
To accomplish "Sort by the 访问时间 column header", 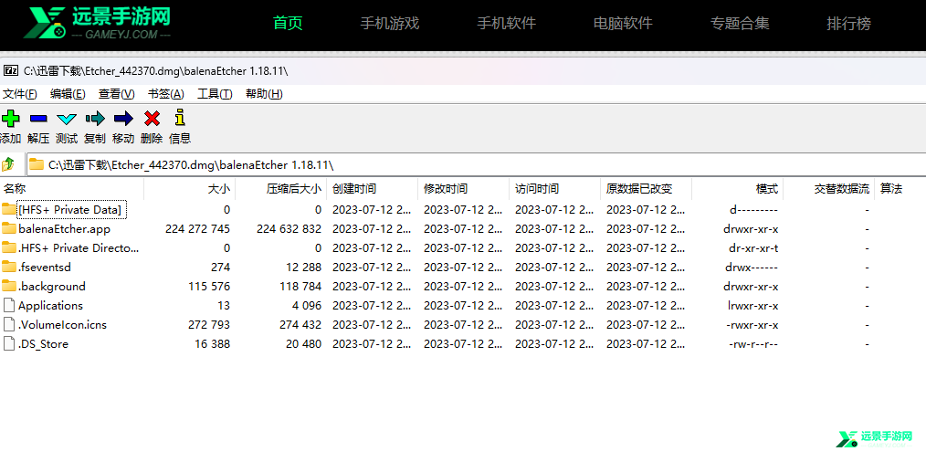I will [554, 189].
